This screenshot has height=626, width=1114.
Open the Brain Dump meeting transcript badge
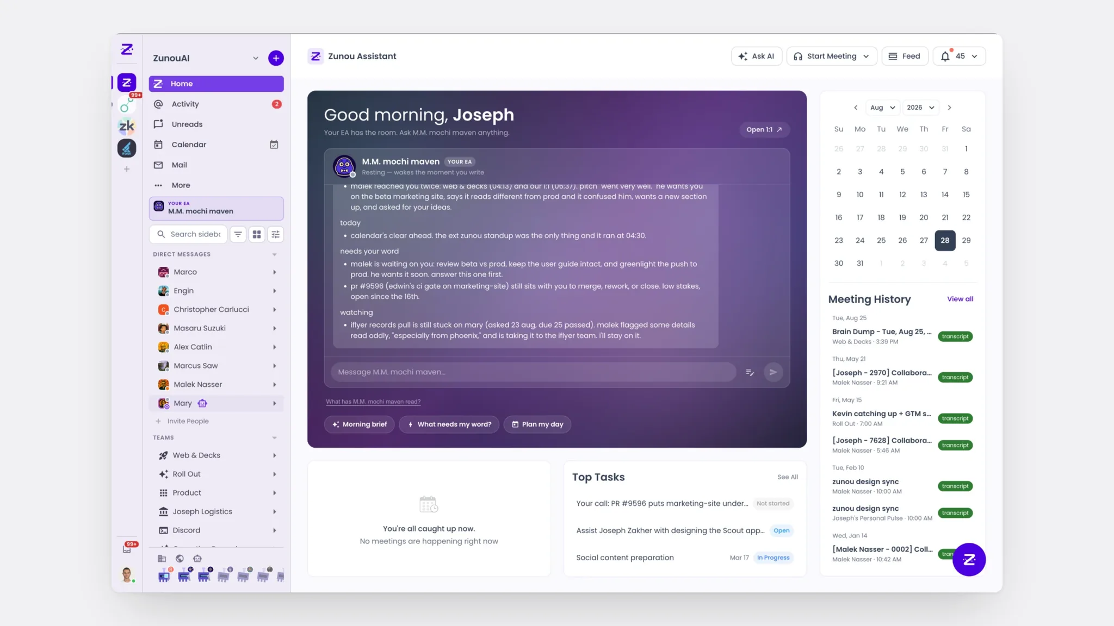pos(955,336)
